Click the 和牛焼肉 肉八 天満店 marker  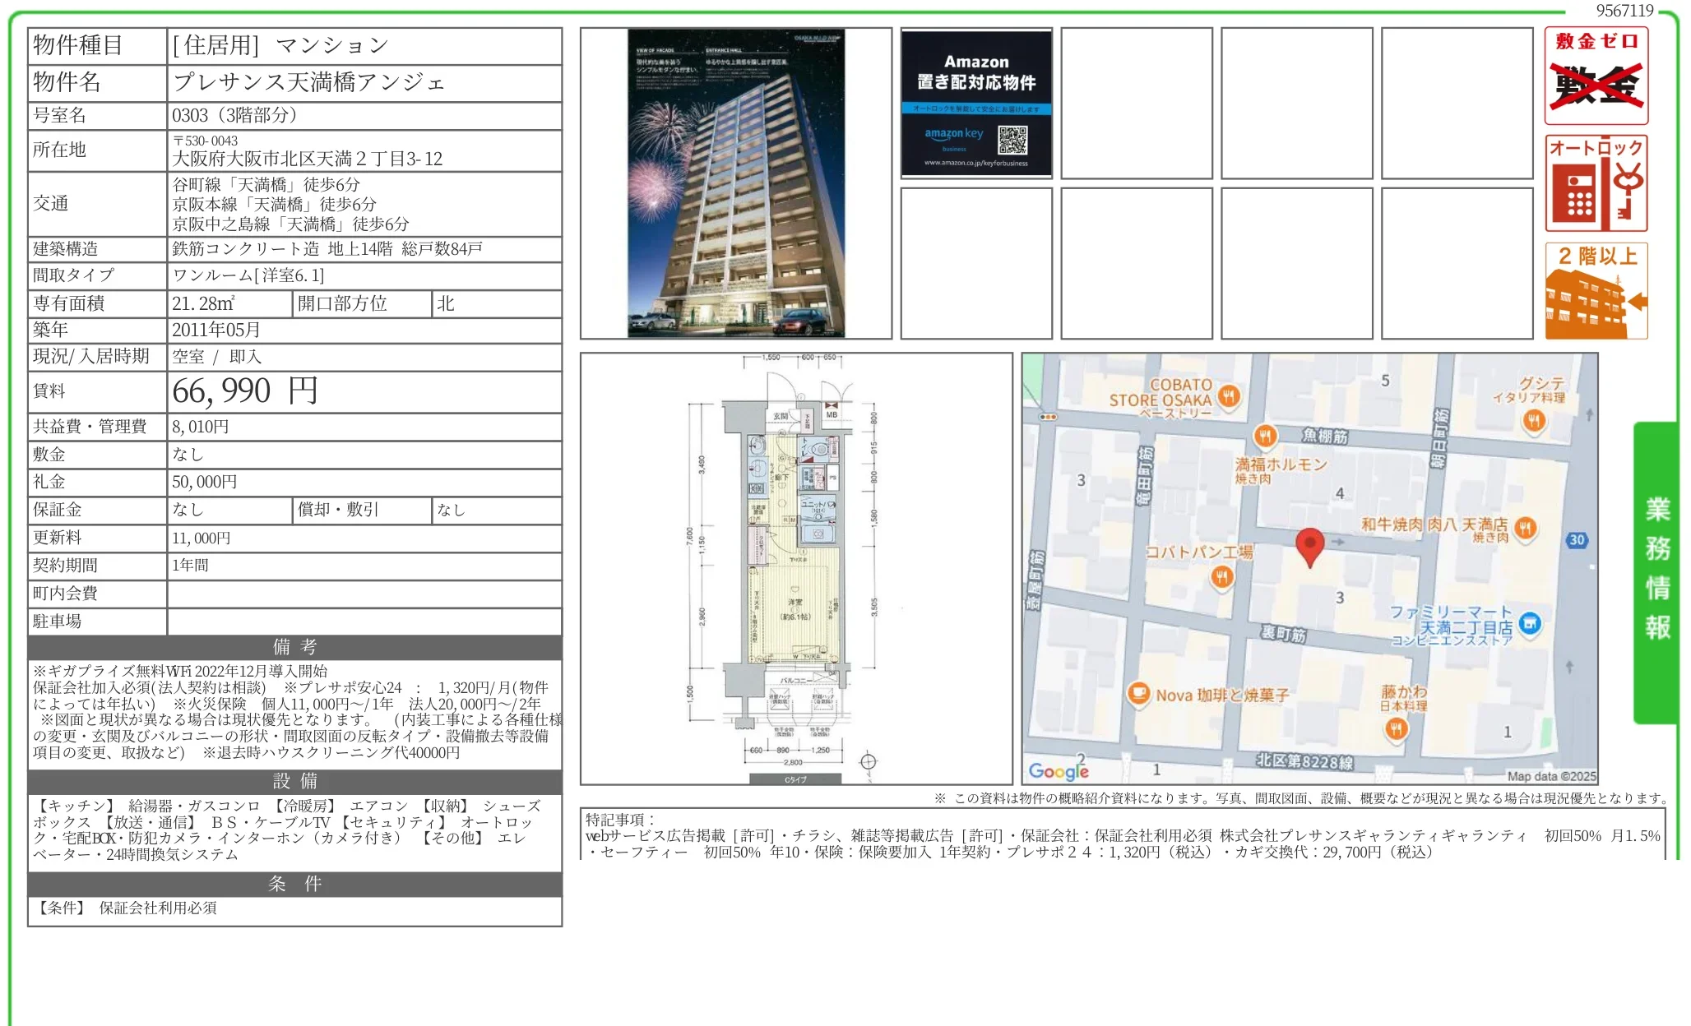1525,528
